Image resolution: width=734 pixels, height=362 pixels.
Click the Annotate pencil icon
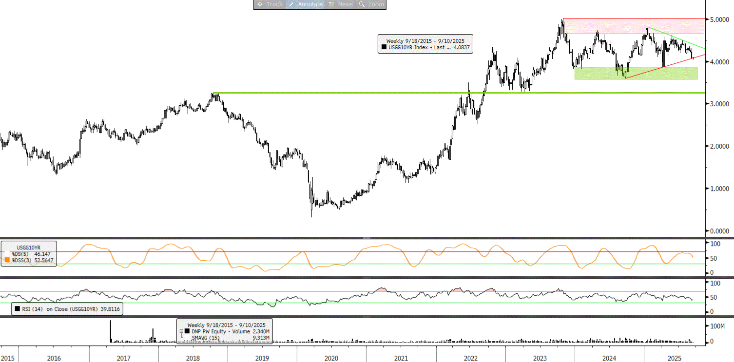pyautogui.click(x=291, y=4)
